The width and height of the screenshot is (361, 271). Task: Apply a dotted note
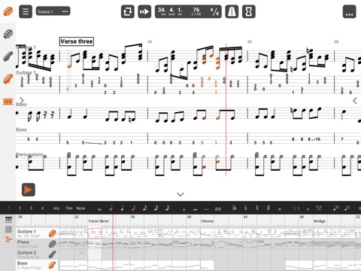point(184,209)
